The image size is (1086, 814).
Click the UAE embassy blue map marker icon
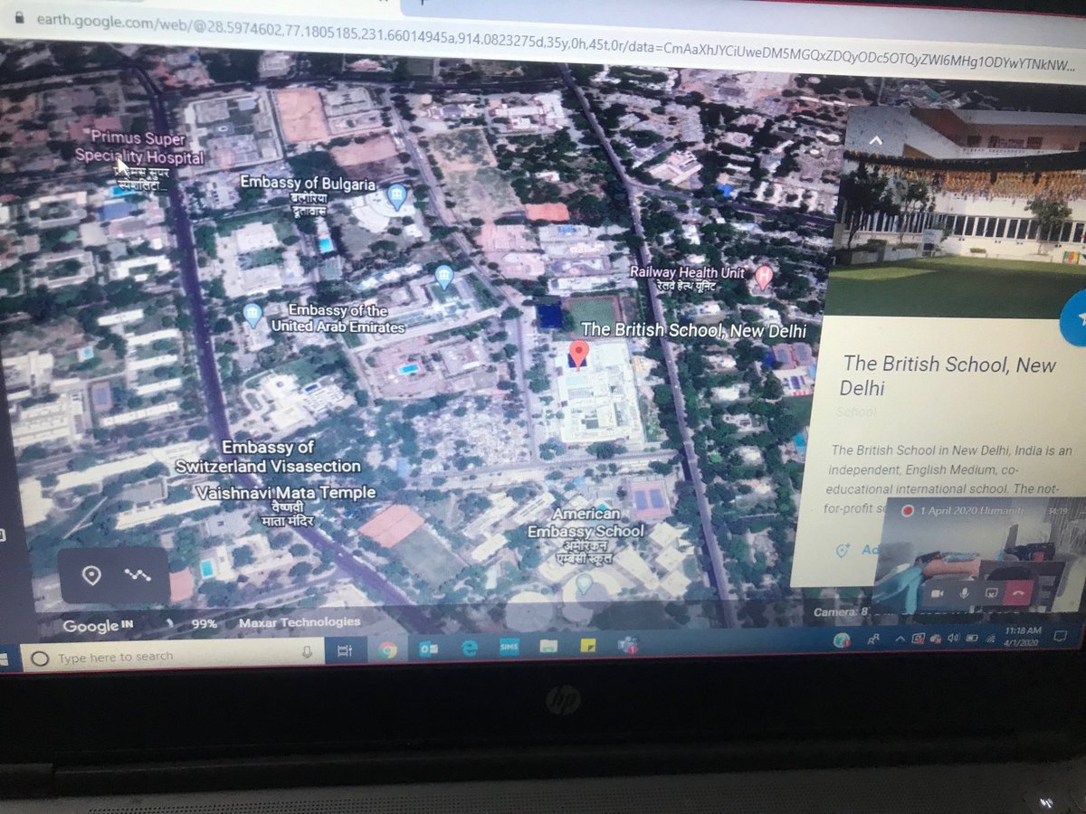pyautogui.click(x=252, y=316)
